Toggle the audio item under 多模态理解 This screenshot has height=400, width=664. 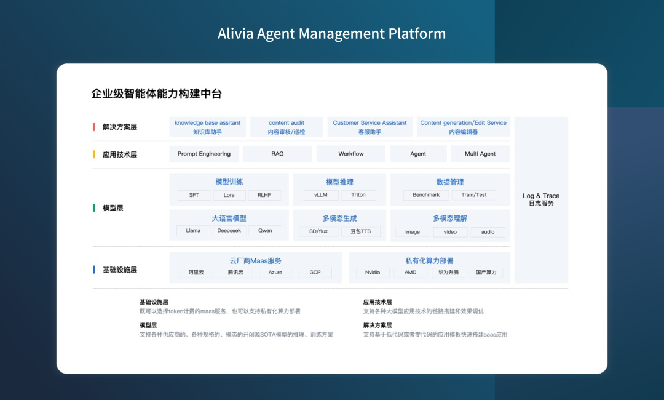click(x=488, y=231)
